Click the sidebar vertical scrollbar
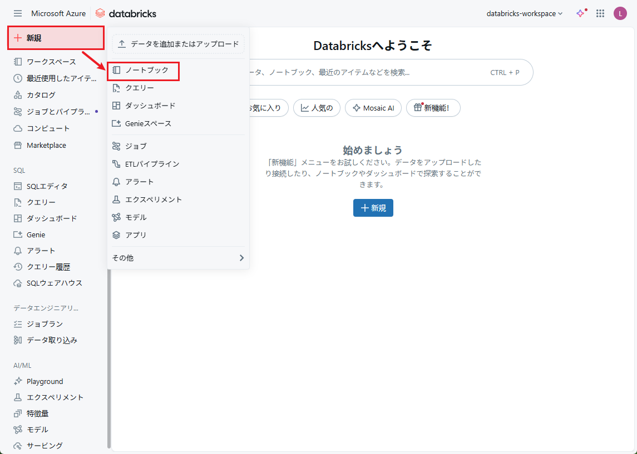637x454 pixels. 109,361
